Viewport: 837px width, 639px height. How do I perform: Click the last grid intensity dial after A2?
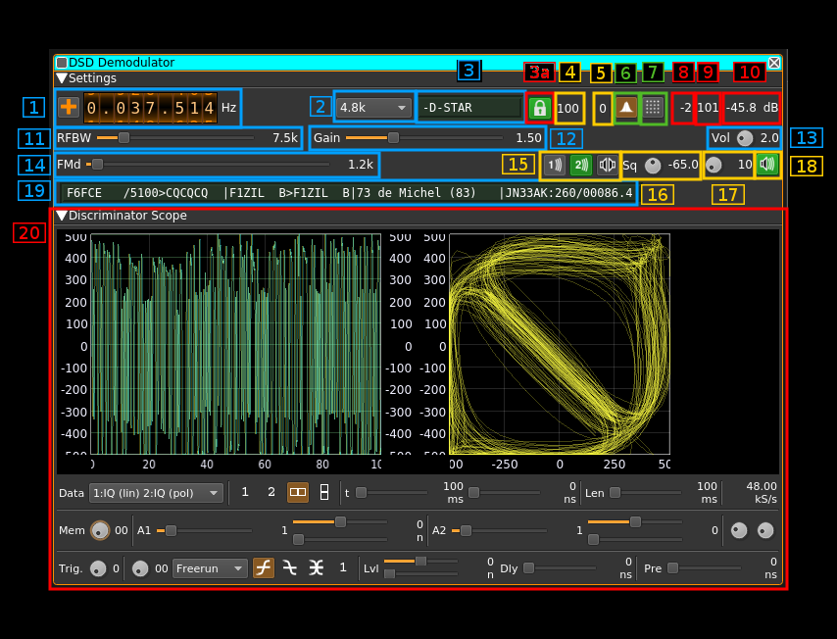[x=765, y=530]
